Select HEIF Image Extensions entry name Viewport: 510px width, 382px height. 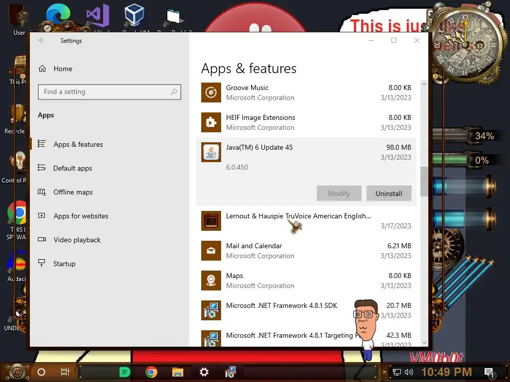[x=260, y=117]
